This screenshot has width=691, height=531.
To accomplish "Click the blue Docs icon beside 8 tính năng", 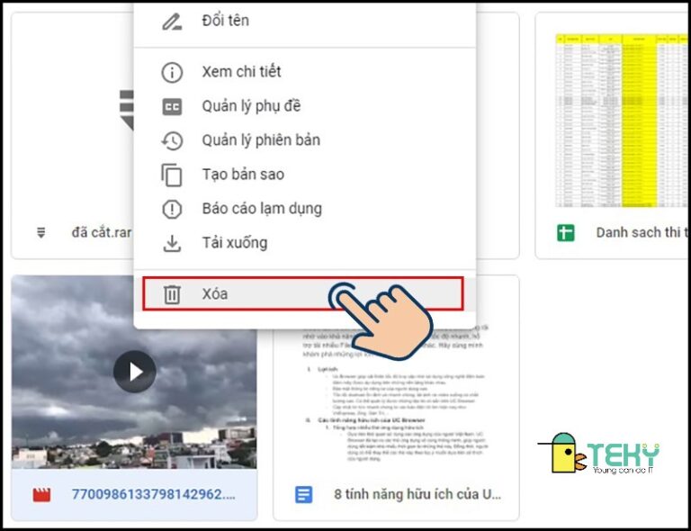I will tap(304, 494).
